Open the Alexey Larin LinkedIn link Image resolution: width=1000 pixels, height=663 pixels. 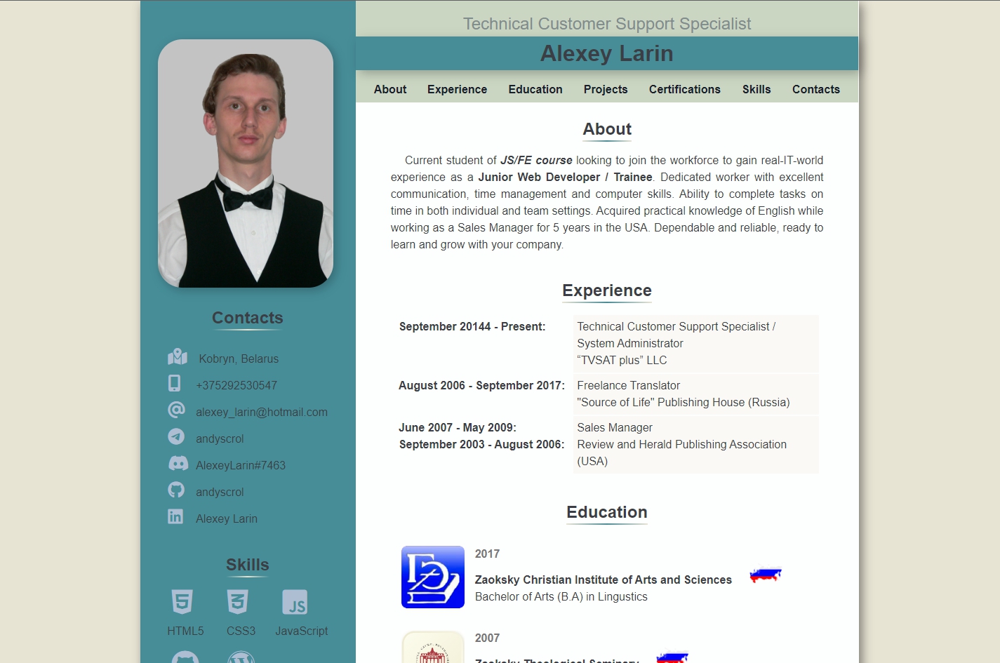point(227,518)
